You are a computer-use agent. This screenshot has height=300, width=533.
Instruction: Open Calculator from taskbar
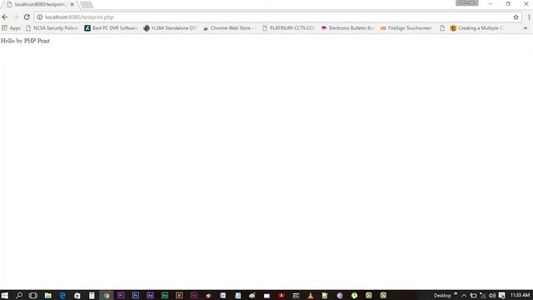(92, 295)
